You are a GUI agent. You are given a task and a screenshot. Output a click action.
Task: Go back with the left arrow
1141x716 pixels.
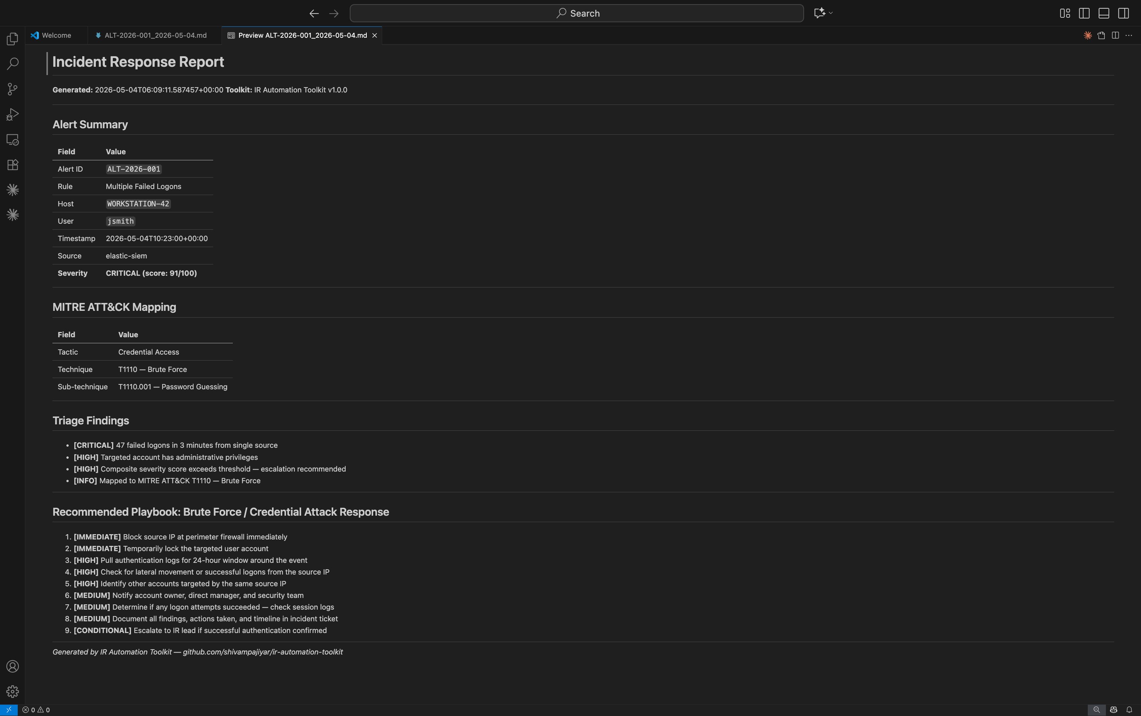(314, 13)
